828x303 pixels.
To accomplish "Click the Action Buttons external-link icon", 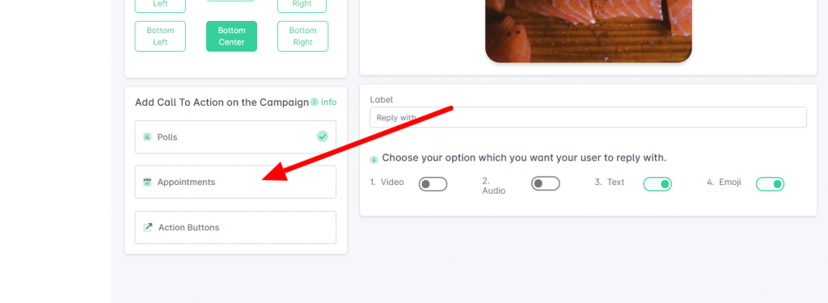I will pos(148,228).
